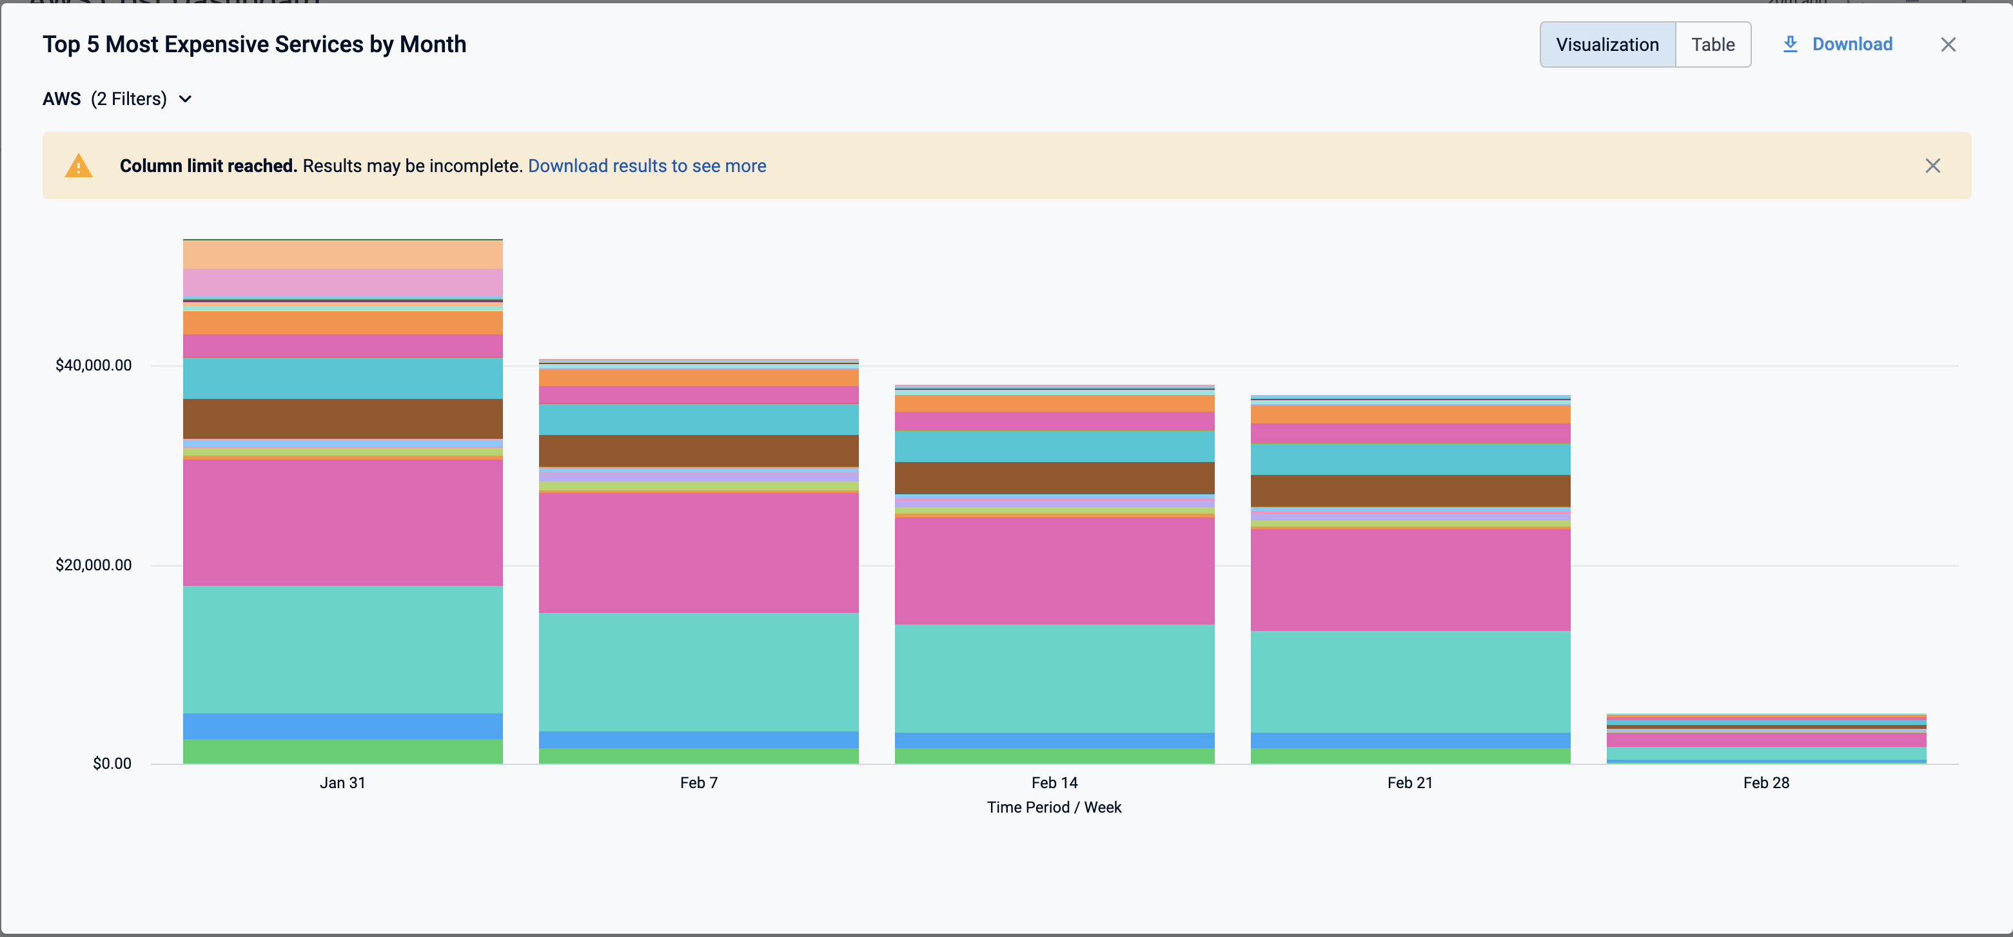The image size is (2013, 937).
Task: Click the orange warning triangle icon
Action: (78, 166)
